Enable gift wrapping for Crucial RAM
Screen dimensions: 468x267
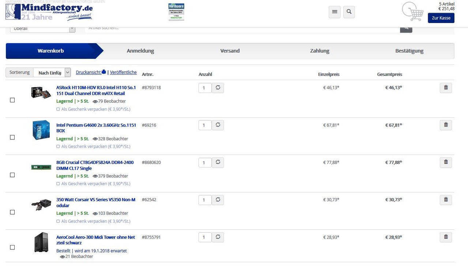pos(58,184)
